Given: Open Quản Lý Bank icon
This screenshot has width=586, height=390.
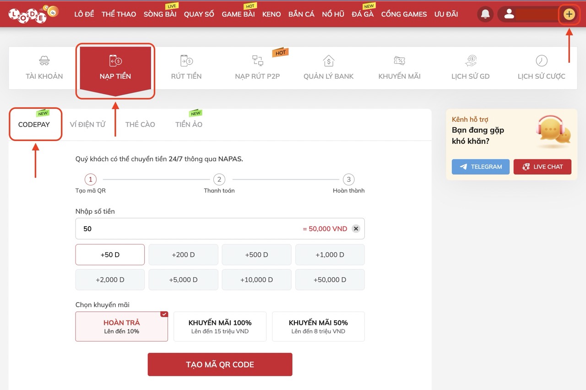Looking at the screenshot, I should pyautogui.click(x=328, y=61).
